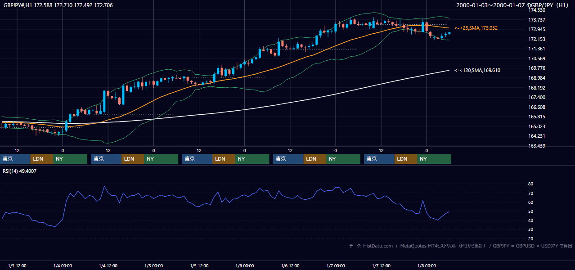Click price axis label 167.400

point(536,97)
